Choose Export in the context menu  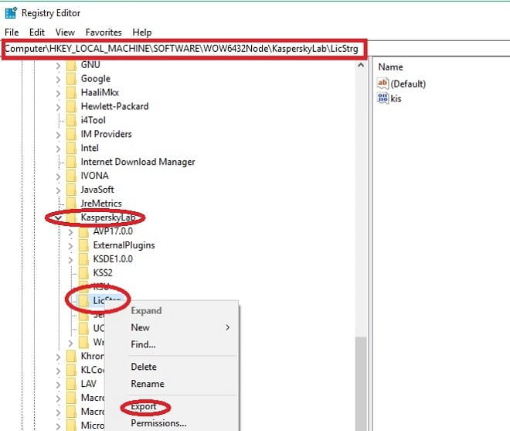tap(144, 406)
